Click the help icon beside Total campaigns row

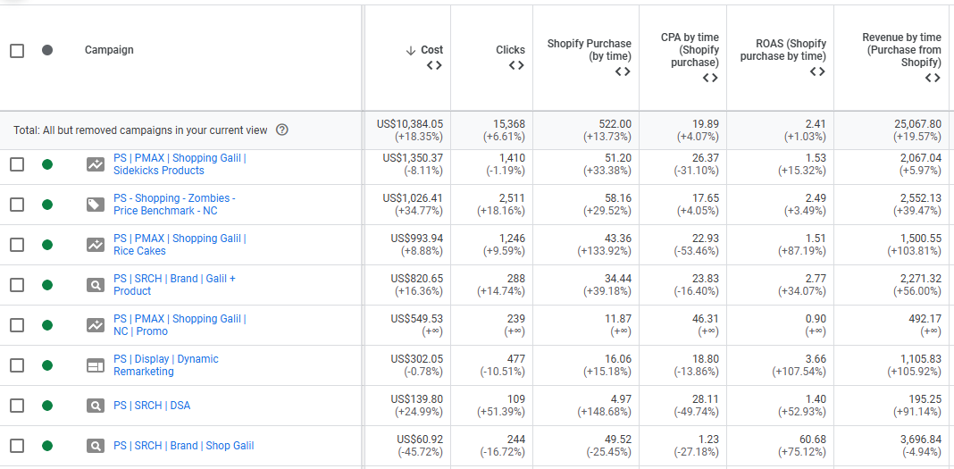point(282,130)
